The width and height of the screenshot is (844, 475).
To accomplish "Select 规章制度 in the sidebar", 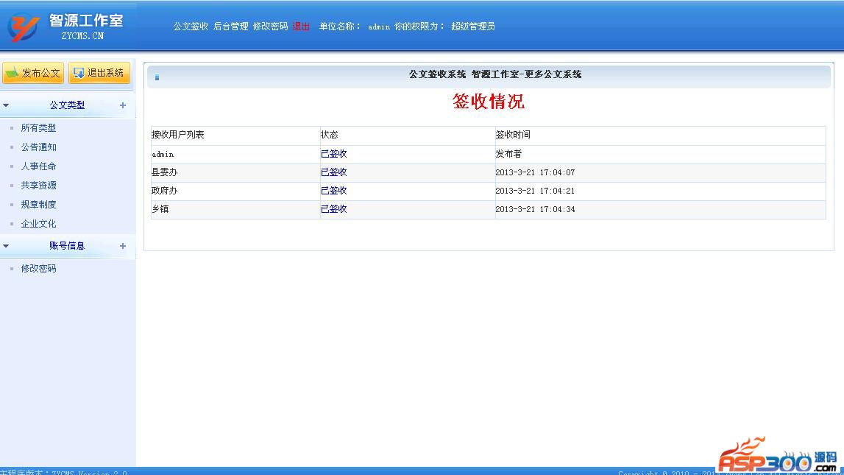I will pyautogui.click(x=38, y=205).
